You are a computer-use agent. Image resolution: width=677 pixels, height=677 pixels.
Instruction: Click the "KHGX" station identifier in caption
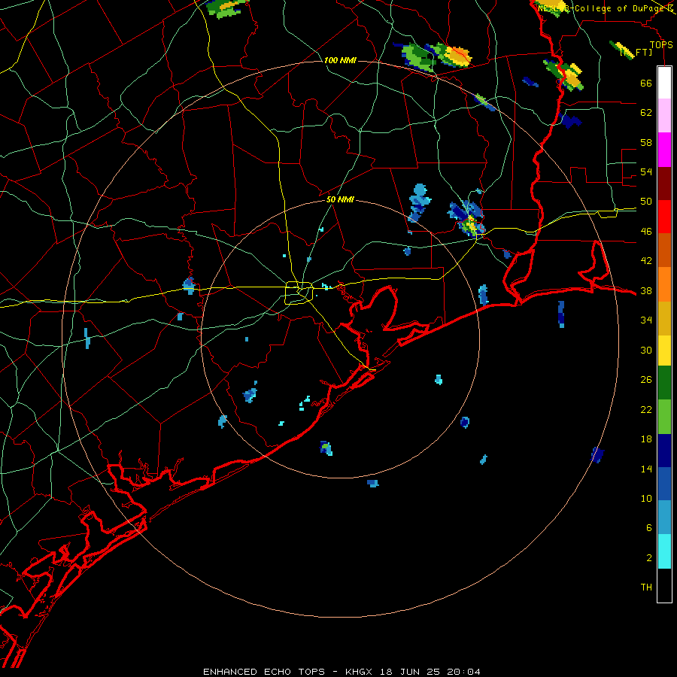358,672
